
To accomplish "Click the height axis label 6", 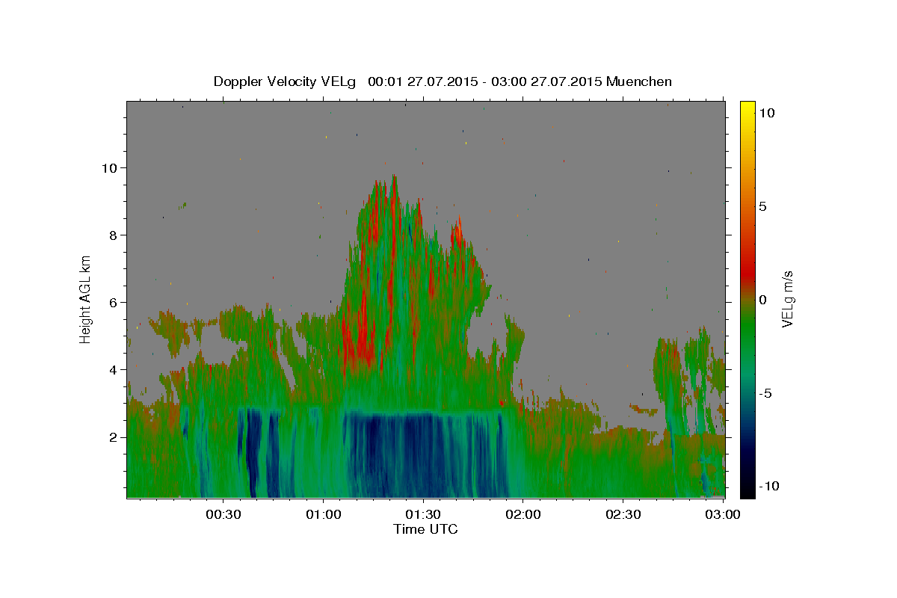I will click(114, 303).
